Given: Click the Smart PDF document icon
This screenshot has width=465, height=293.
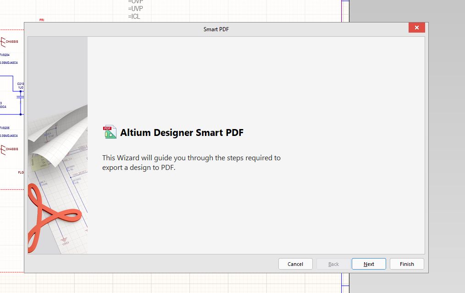Looking at the screenshot, I should tap(110, 132).
